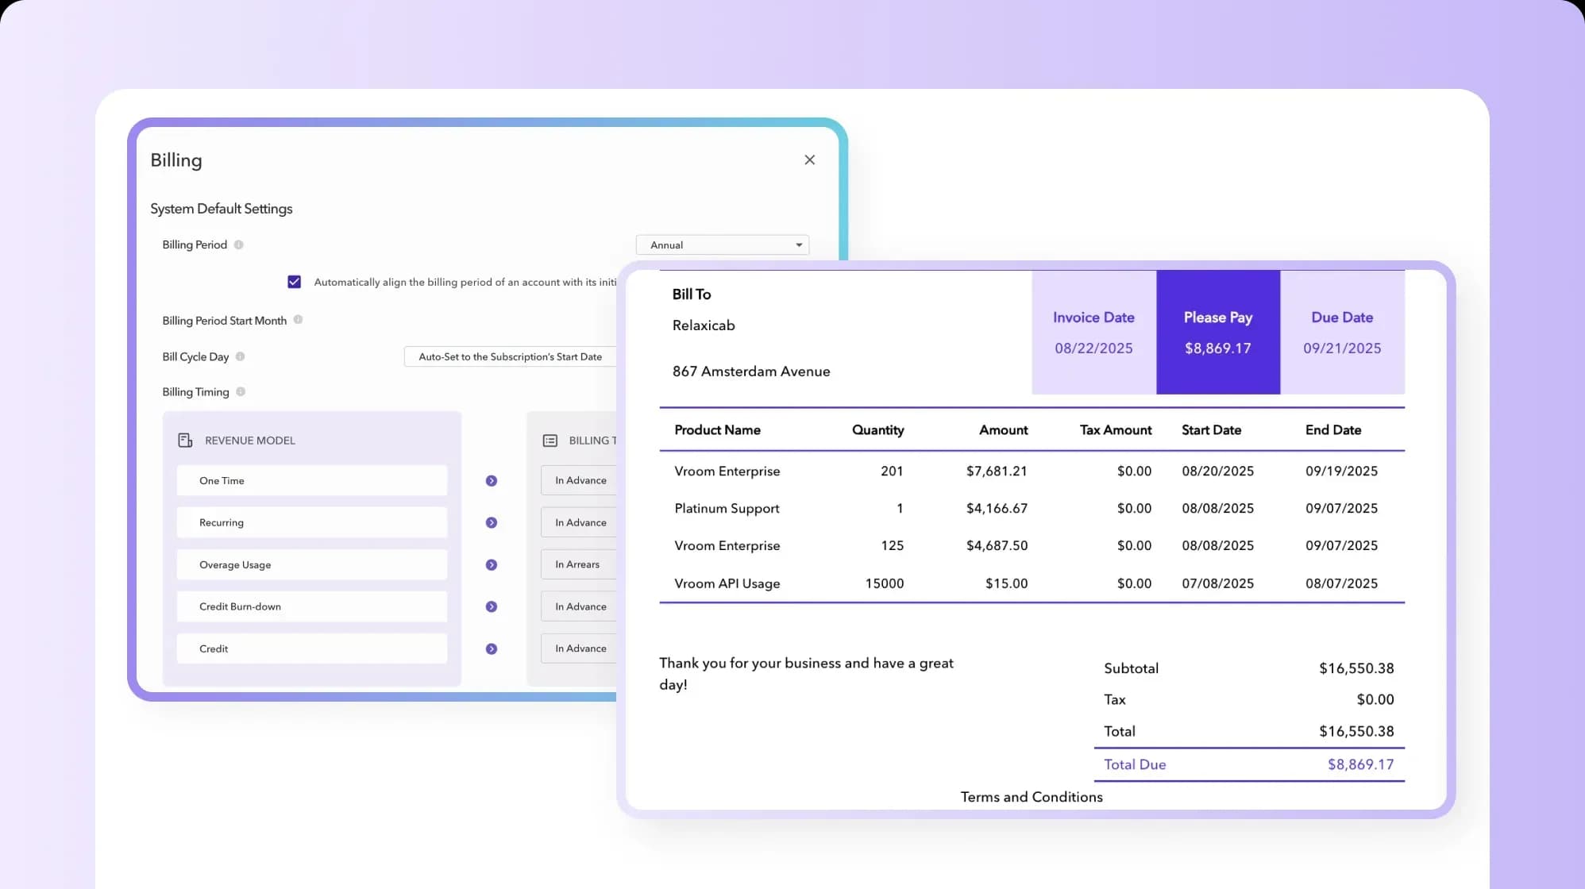The width and height of the screenshot is (1585, 889).
Task: Click the Terms and Conditions link
Action: point(1031,797)
